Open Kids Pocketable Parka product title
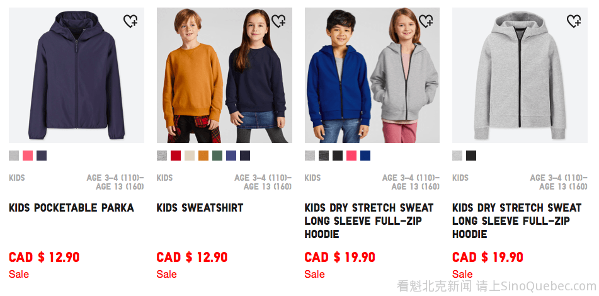Screen dimensions: 599x296 coord(71,208)
